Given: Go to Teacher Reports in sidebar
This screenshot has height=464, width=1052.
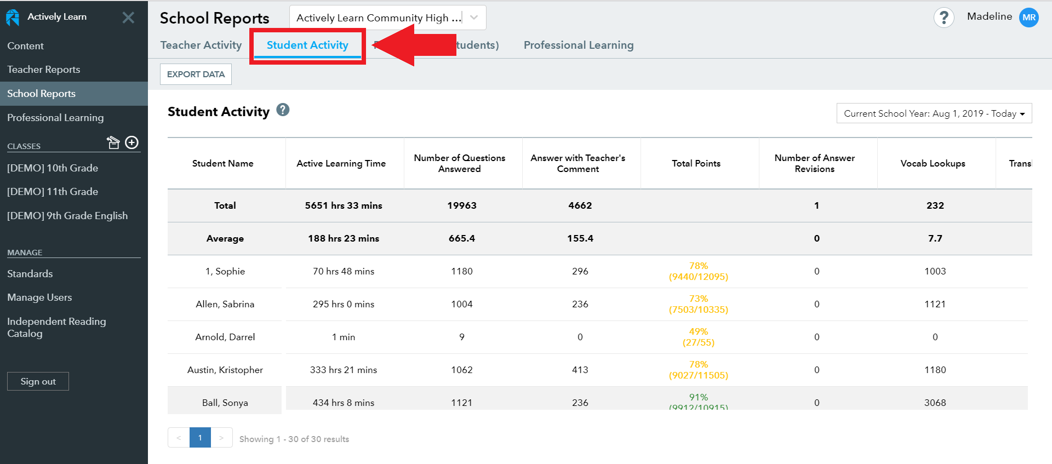Looking at the screenshot, I should pyautogui.click(x=43, y=70).
